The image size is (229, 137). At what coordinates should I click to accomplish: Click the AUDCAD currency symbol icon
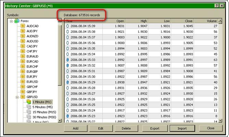tap(22, 26)
